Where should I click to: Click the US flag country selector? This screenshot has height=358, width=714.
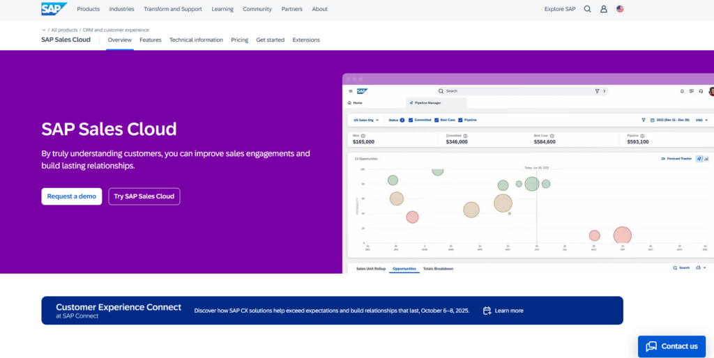coord(620,9)
